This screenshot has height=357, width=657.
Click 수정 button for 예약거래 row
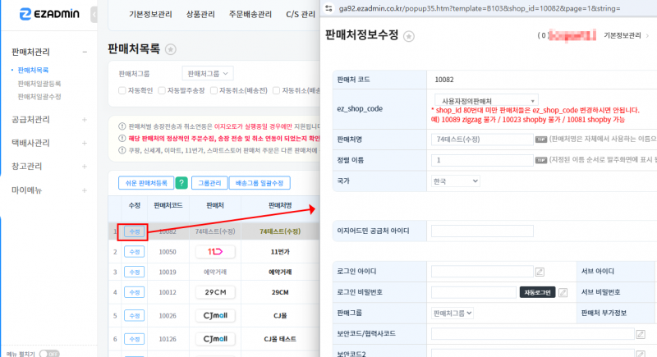tap(134, 272)
